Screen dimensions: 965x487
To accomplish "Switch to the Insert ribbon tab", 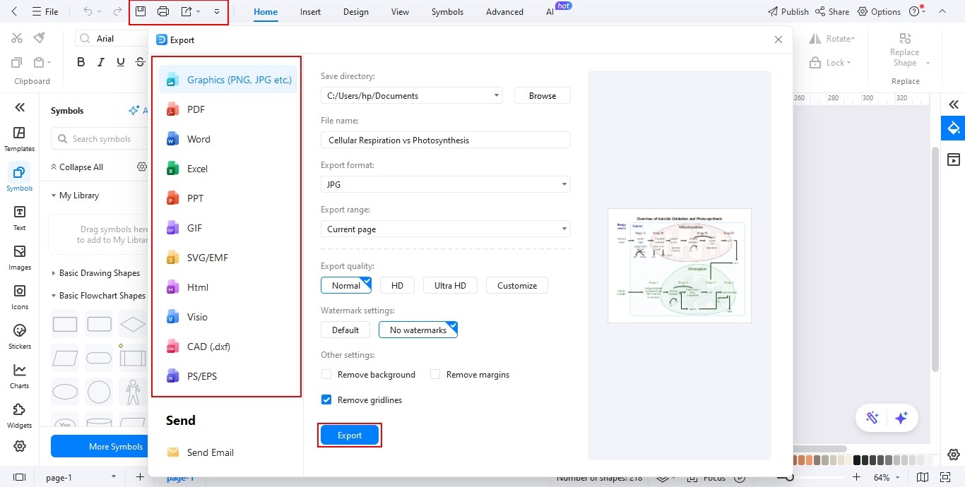I will [310, 11].
